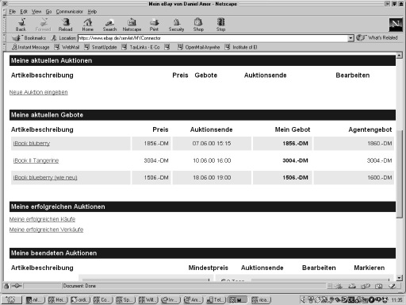The width and height of the screenshot is (406, 305).
Task: Open the Instant Message personal toolbar button
Action: 31,47
